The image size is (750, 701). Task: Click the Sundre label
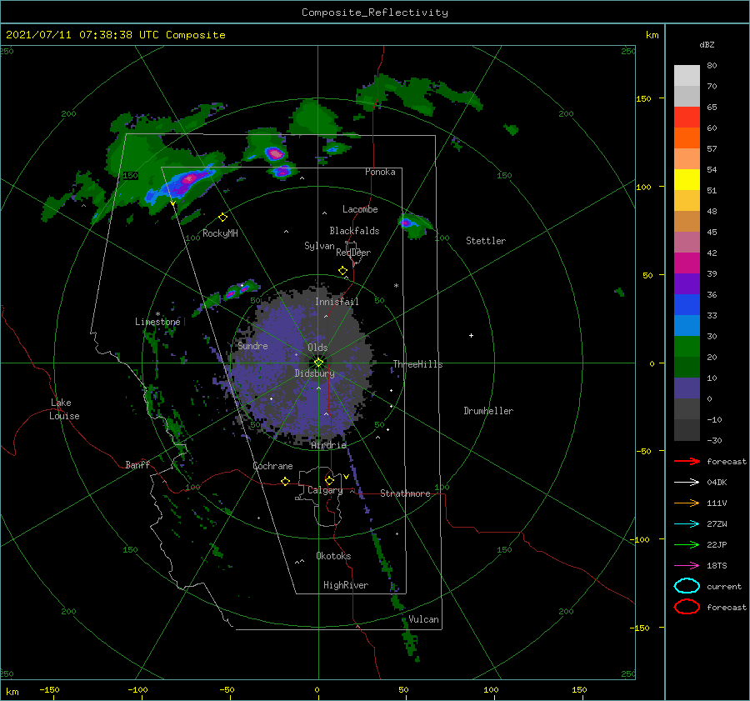(253, 345)
